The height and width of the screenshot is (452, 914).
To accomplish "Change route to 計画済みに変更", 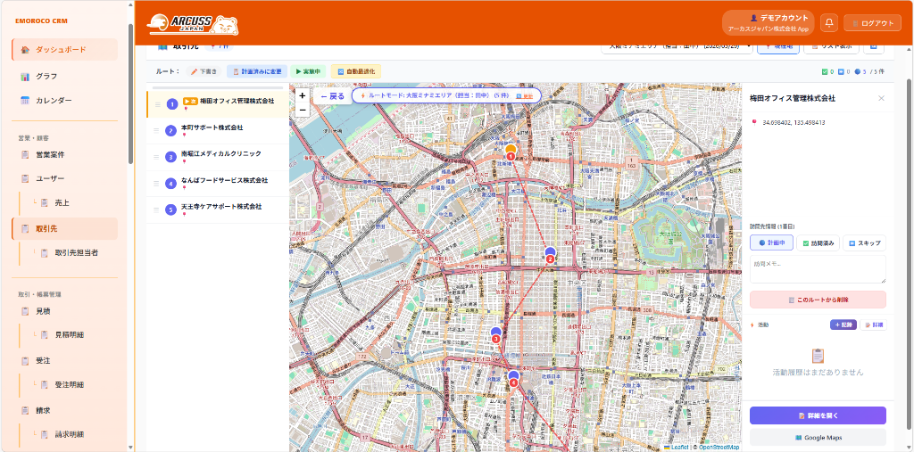I will [x=256, y=71].
